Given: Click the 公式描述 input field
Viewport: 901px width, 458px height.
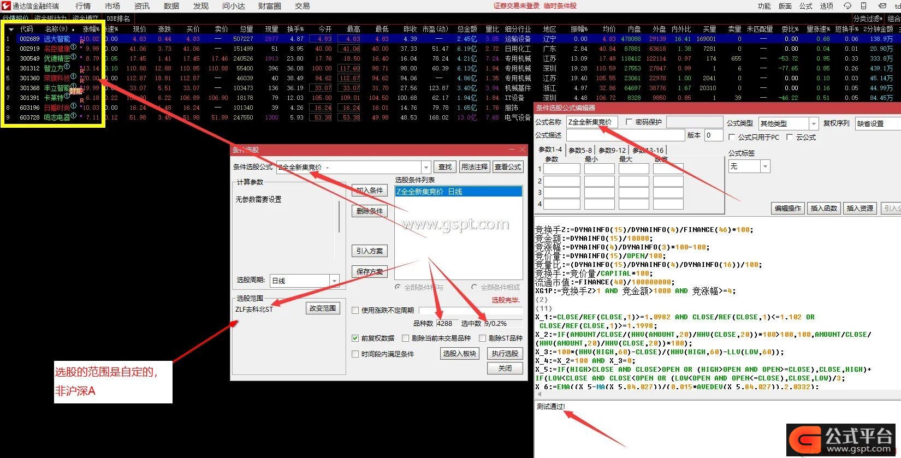Looking at the screenshot, I should coord(625,135).
